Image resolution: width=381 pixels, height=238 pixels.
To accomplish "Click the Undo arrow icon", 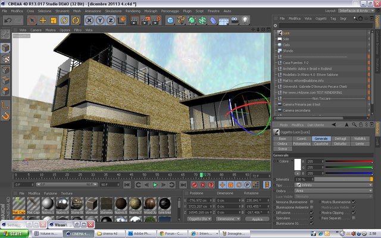I will 8,20.
